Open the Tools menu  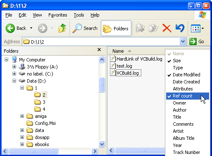[79, 15]
